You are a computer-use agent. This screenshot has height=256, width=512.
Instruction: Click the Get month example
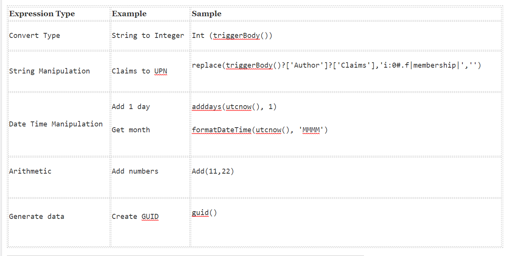click(x=131, y=130)
